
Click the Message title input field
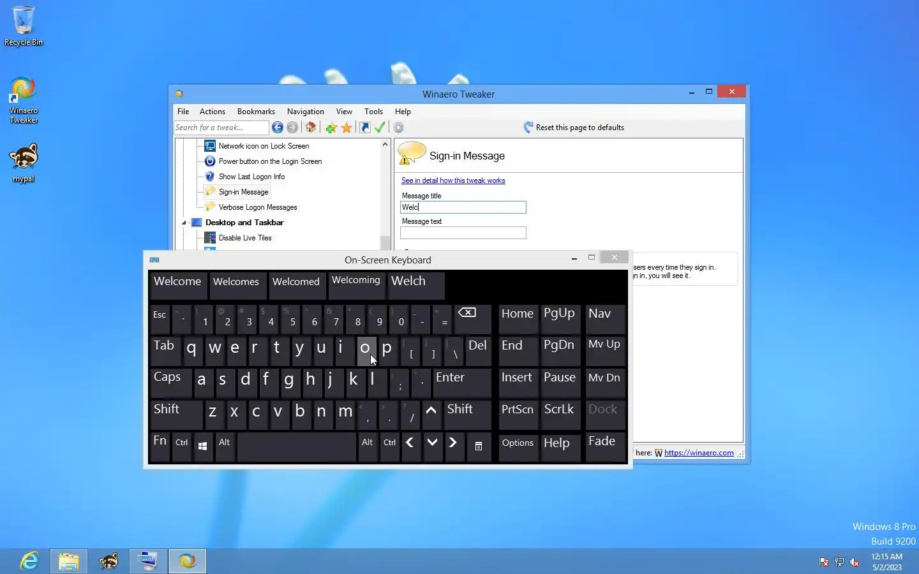463,207
